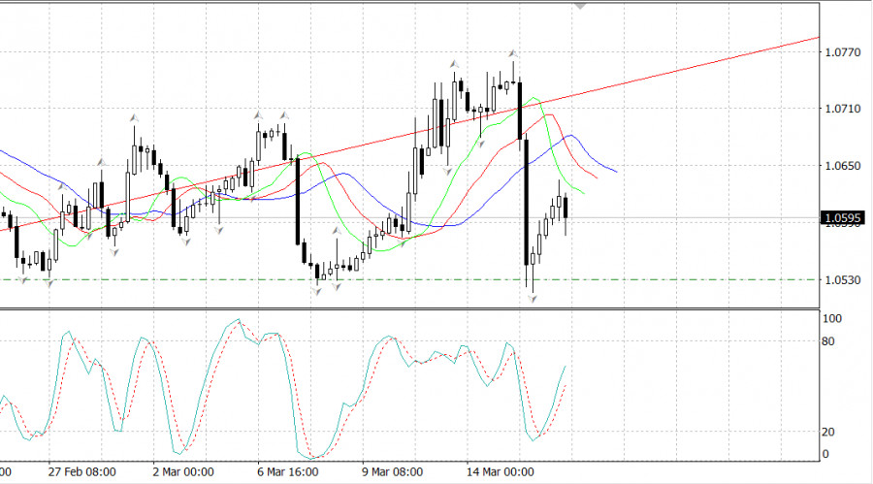Click the 1.0710 price axis label
The height and width of the screenshot is (484, 873).
[842, 109]
